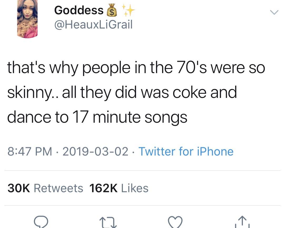This screenshot has height=228, width=286.
Task: Click the sparkles emoji beside name
Action: (x=128, y=11)
